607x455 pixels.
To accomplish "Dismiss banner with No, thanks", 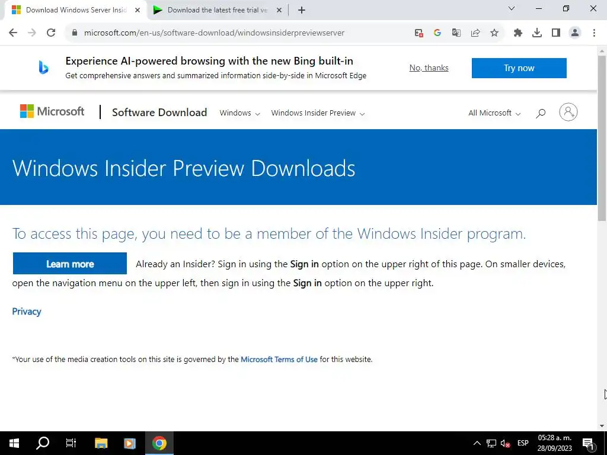I will coord(429,68).
